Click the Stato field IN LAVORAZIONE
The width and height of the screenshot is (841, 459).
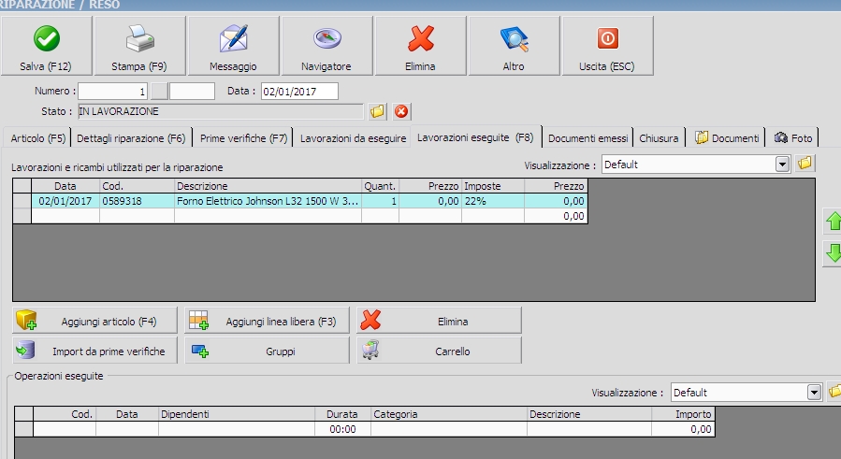[x=221, y=111]
